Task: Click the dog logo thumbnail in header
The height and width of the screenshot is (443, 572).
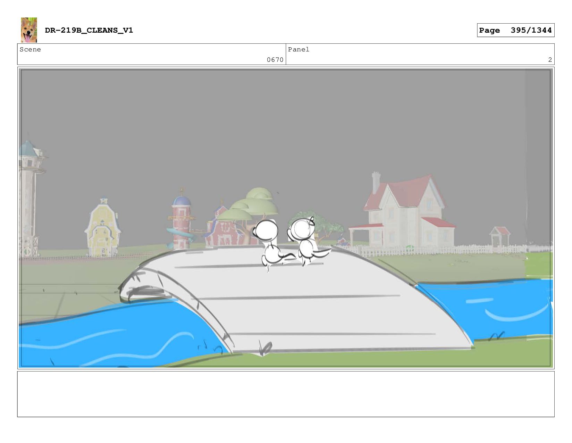Action: coord(29,30)
